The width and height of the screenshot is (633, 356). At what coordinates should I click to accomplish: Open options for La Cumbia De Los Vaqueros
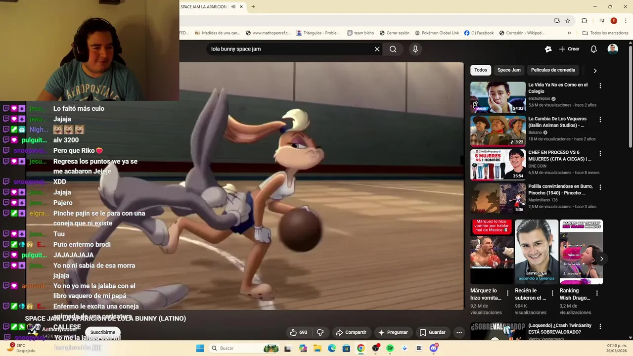(x=600, y=120)
